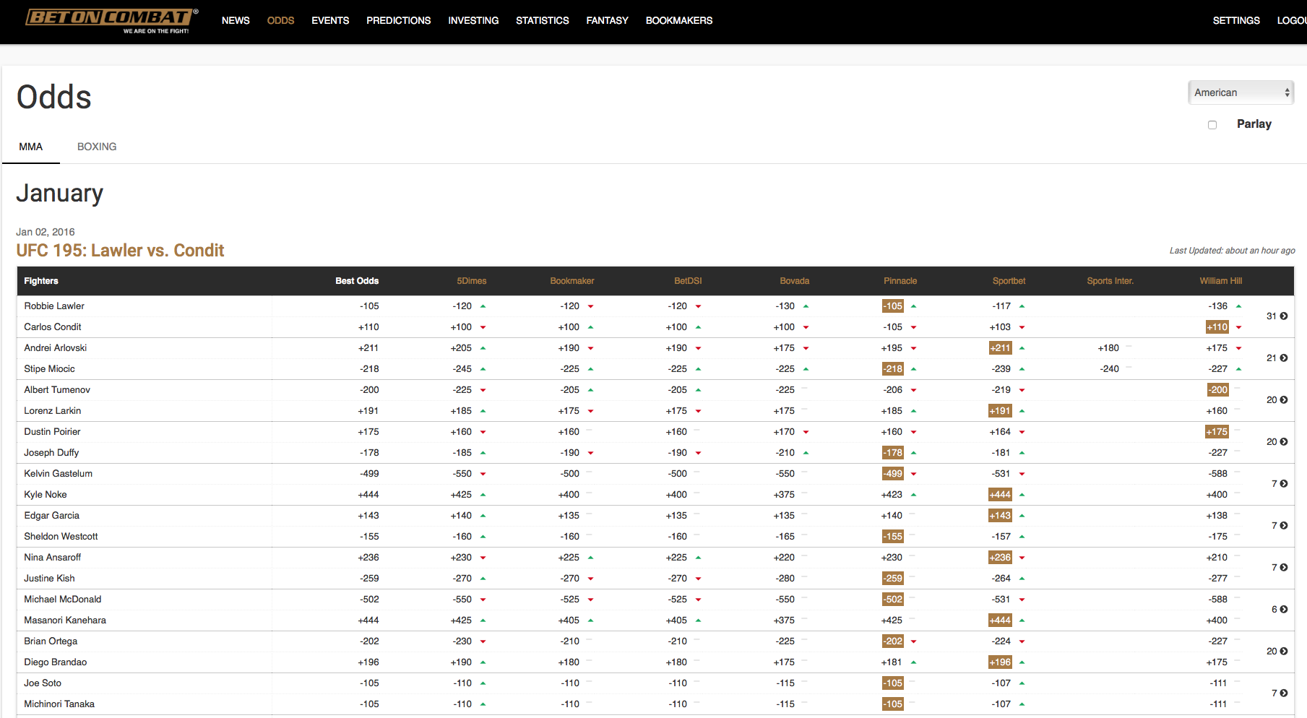Click the Bookmaker column header
Viewport: 1307px width, 718px height.
click(572, 281)
